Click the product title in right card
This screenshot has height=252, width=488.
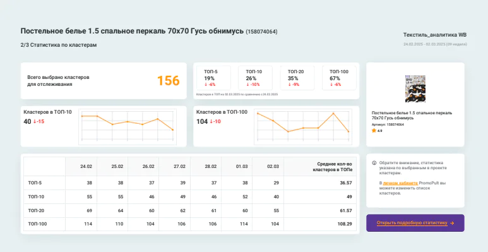click(x=412, y=115)
